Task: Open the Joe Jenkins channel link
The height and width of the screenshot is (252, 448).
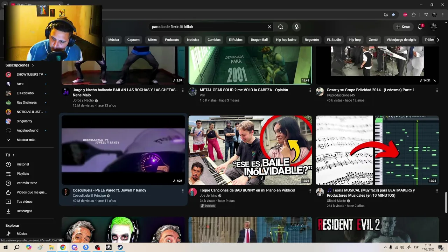Action: coord(209,196)
